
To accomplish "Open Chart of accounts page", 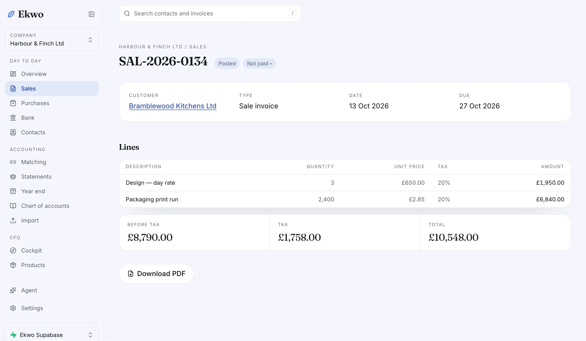I will pos(52,206).
